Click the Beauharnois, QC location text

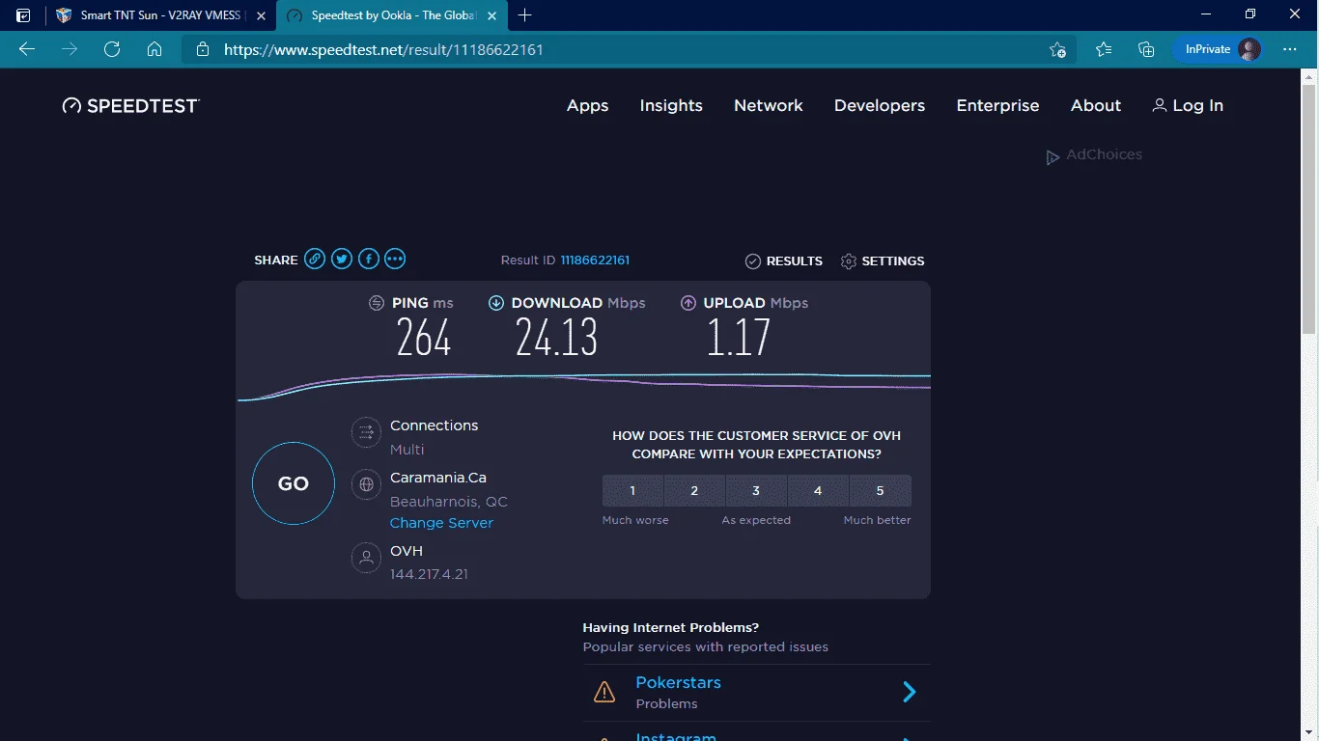pos(449,502)
